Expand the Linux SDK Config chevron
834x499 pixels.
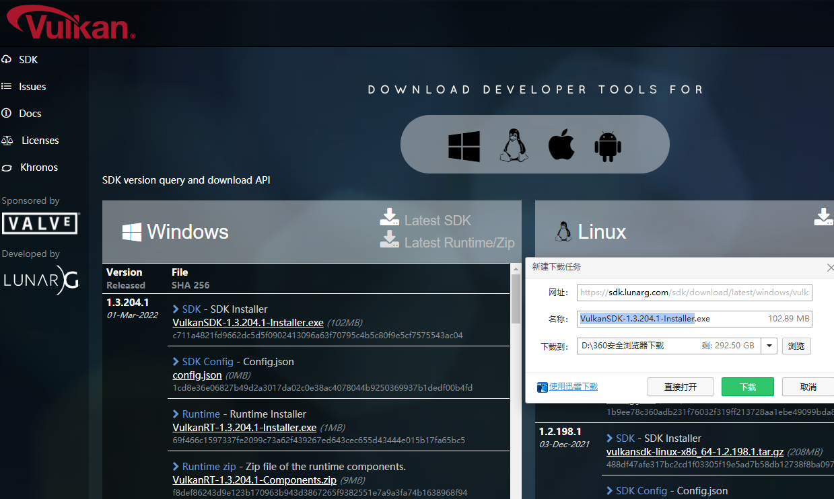point(610,491)
